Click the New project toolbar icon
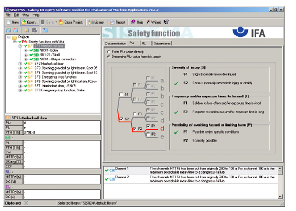 [9, 22]
